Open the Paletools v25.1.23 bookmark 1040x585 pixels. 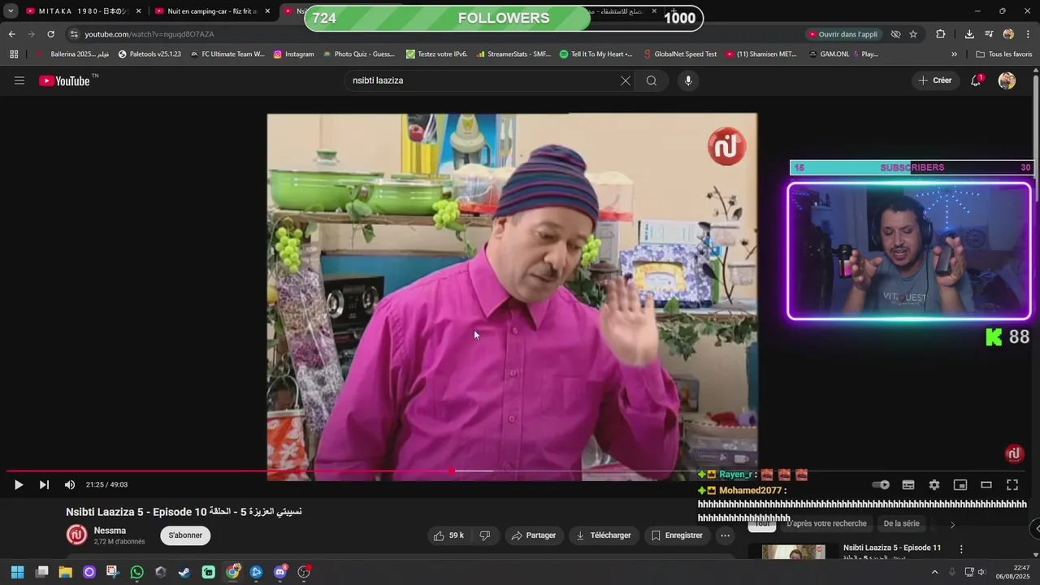pyautogui.click(x=149, y=54)
